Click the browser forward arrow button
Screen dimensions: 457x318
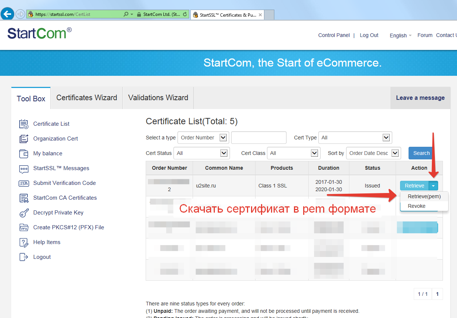20,14
